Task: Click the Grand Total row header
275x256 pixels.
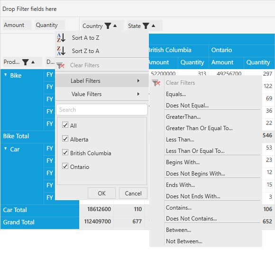Action: coord(40,222)
